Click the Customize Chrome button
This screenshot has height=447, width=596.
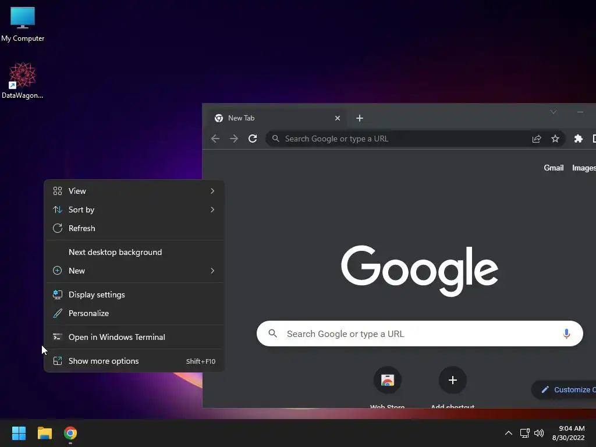coord(564,389)
